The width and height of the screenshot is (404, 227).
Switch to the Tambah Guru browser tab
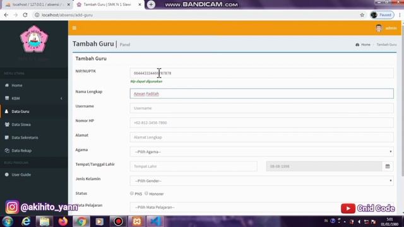108,4
